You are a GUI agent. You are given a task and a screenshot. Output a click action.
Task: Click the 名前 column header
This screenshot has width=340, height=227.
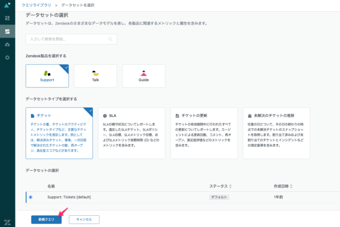click(x=51, y=186)
